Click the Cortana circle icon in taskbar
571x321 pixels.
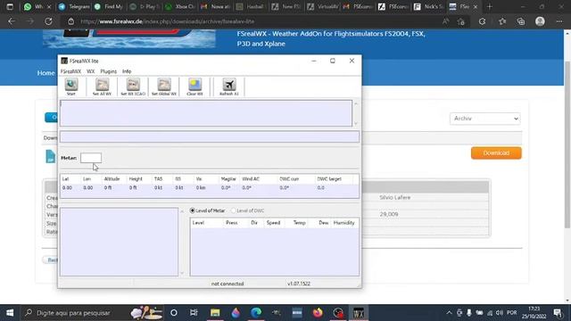174,313
